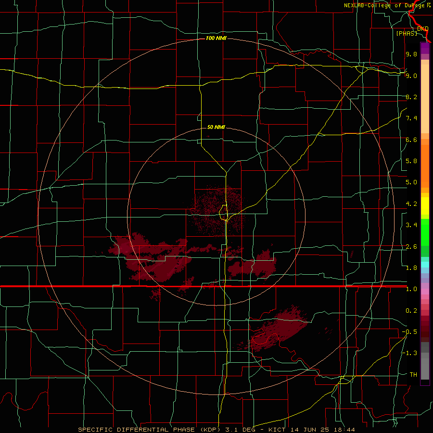This screenshot has width=433, height=433.
Task: Click the 4.2 scale value
Action: (411, 204)
